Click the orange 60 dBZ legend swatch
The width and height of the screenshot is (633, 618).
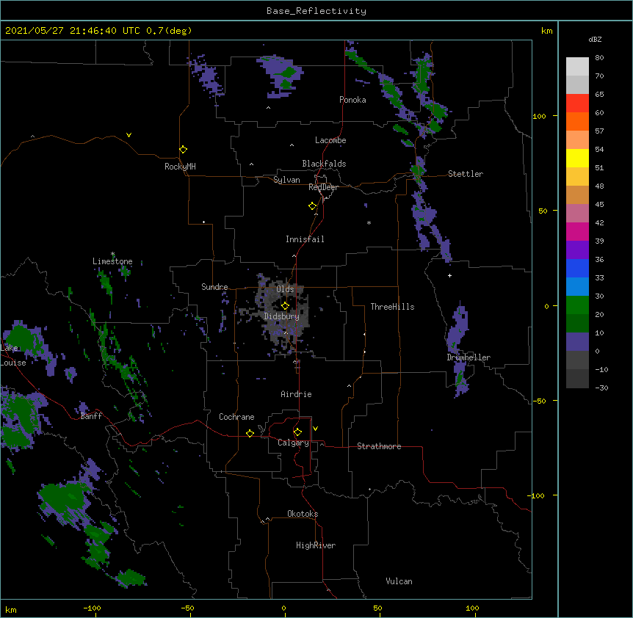point(577,121)
